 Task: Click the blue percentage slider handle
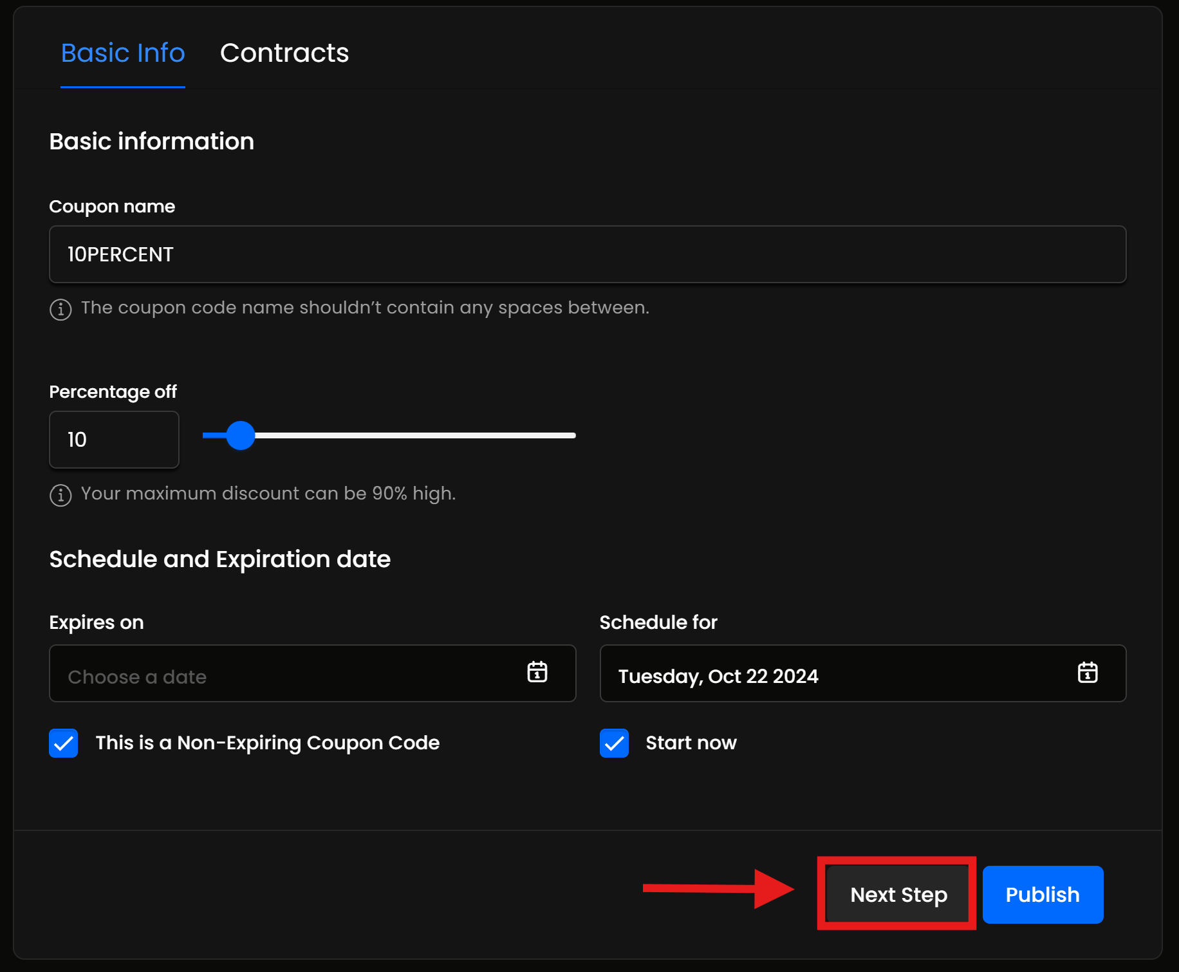241,436
